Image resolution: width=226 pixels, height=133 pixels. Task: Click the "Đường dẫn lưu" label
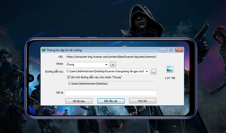click(54, 72)
